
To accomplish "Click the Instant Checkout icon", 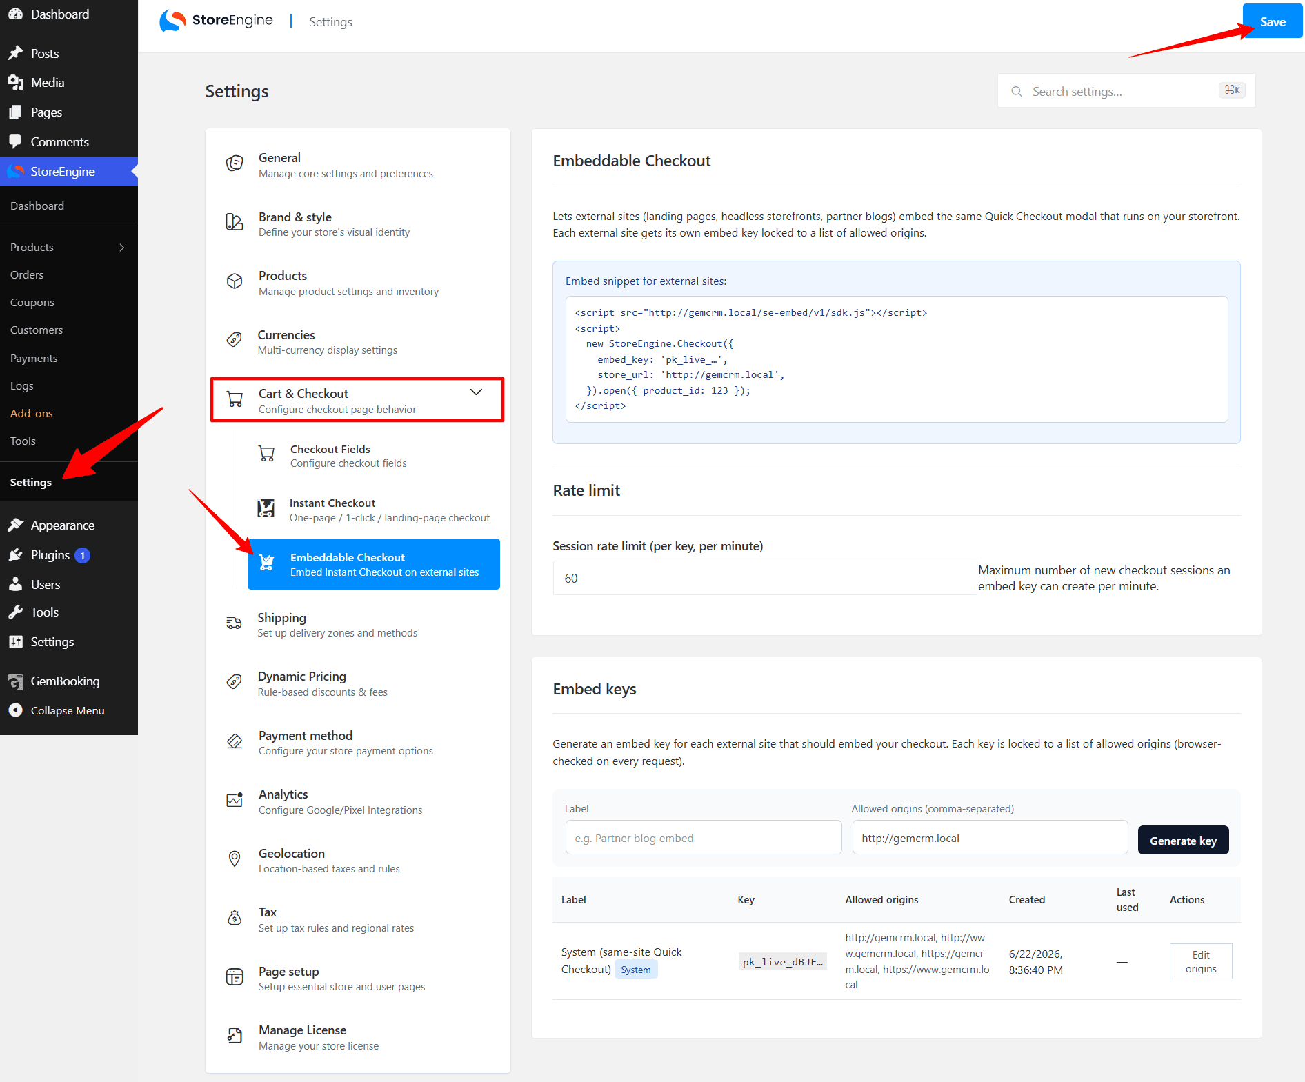I will [x=266, y=509].
